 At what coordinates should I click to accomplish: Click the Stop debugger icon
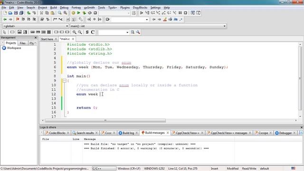pyautogui.click(x=186, y=13)
